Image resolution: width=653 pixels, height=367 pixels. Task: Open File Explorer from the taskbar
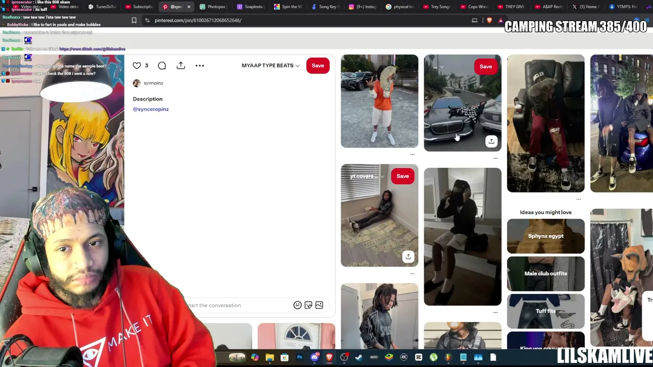tap(269, 357)
